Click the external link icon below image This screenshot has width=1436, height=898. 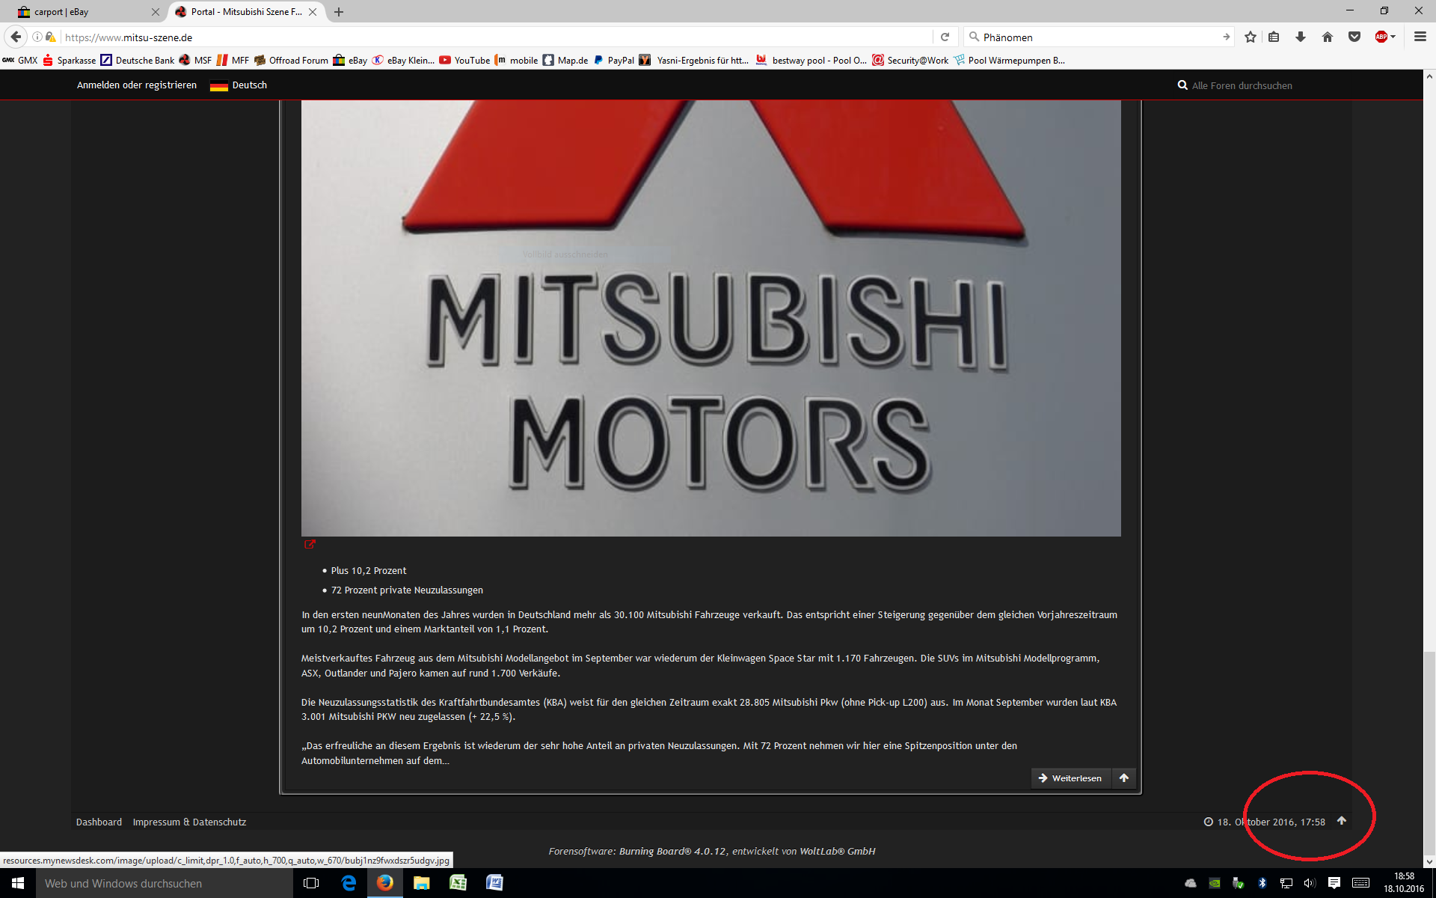[x=310, y=544]
